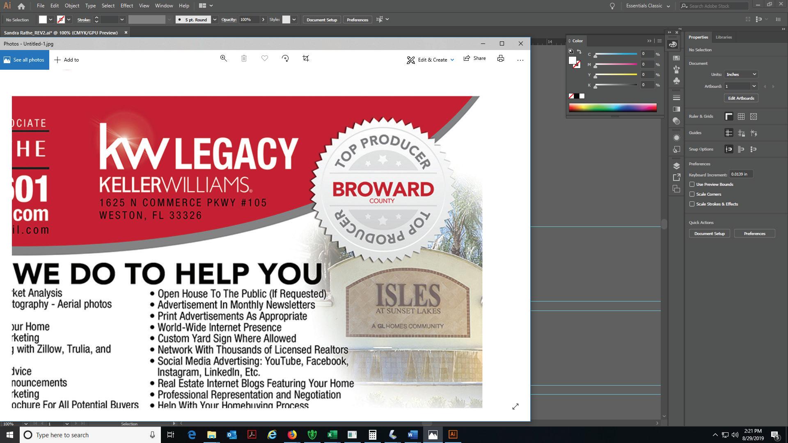Click Preferences button in the control bar
788x443 pixels.
pyautogui.click(x=357, y=20)
